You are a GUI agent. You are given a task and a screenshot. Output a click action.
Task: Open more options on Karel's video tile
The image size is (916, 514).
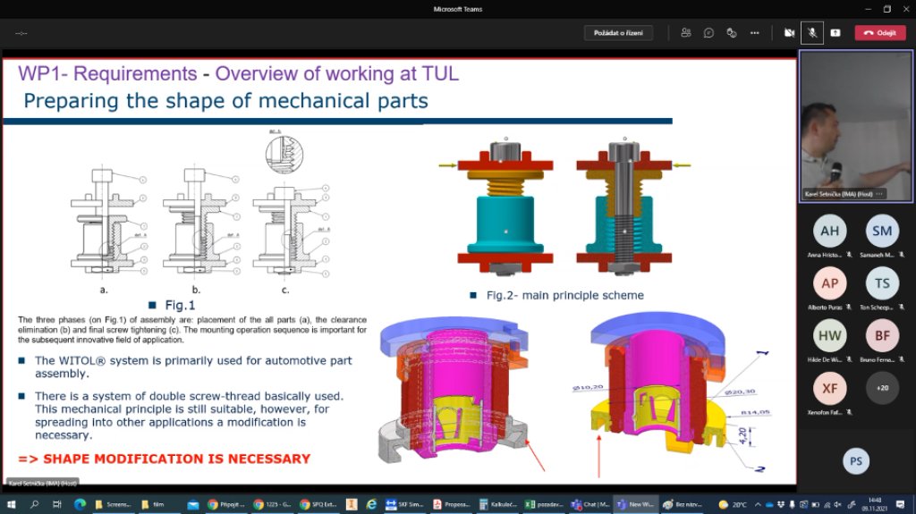[x=879, y=193]
